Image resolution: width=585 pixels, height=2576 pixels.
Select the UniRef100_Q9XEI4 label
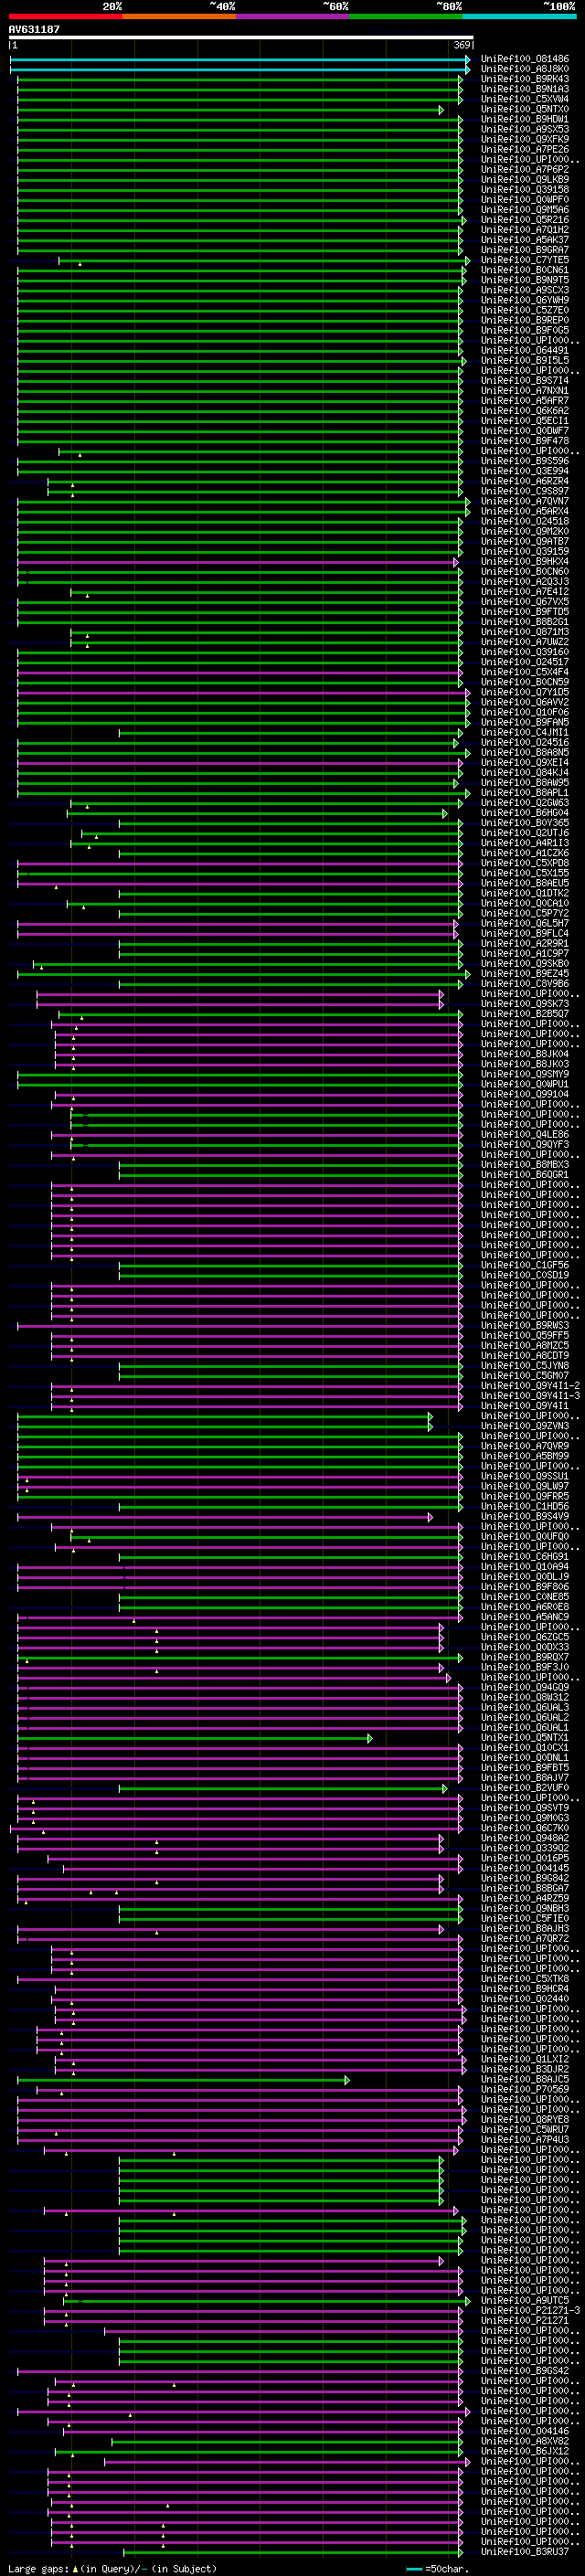point(525,762)
